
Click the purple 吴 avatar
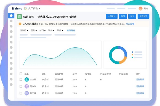pyautogui.click(x=27, y=86)
